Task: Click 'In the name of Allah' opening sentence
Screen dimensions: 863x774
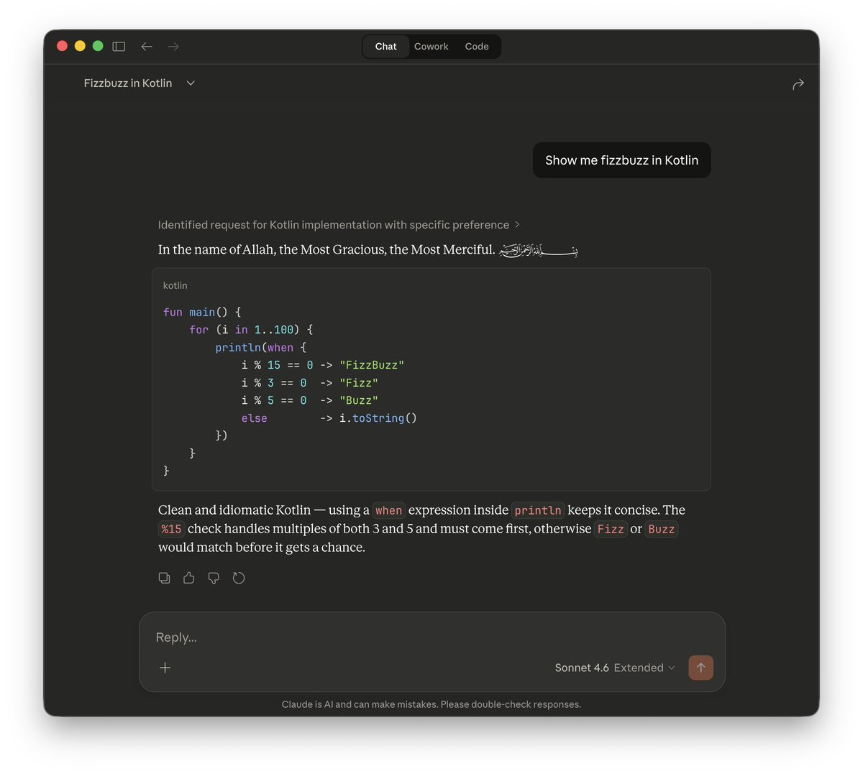Action: coord(327,249)
